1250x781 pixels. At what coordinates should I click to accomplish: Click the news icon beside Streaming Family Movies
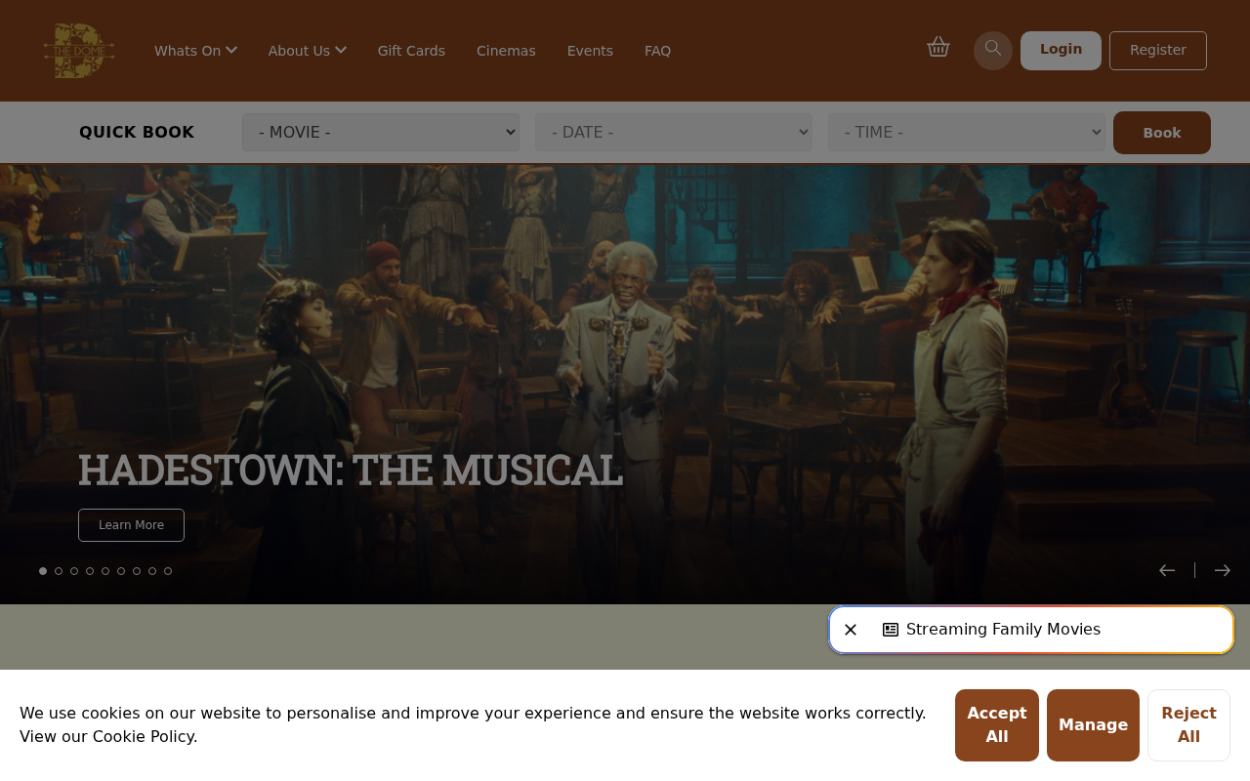pyautogui.click(x=891, y=630)
